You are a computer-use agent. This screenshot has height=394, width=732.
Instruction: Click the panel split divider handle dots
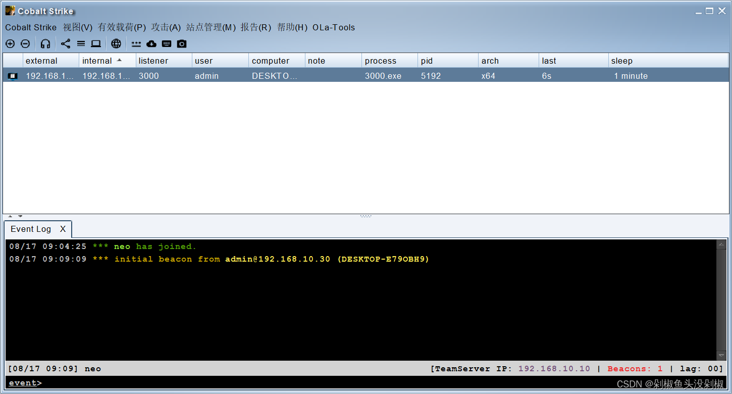366,216
